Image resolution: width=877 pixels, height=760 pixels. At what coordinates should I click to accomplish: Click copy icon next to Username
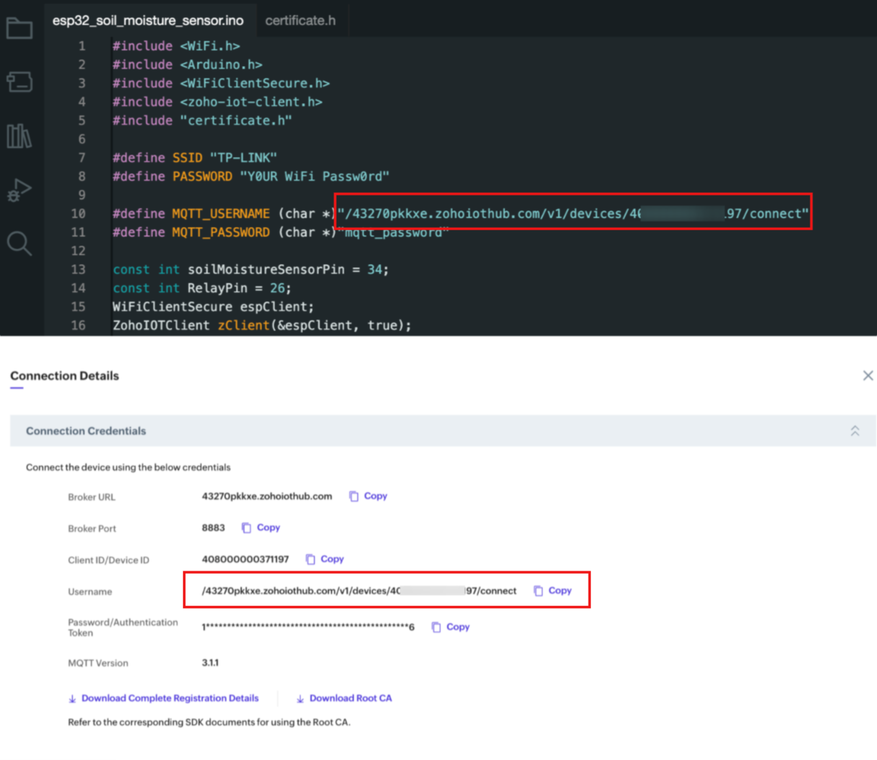point(538,591)
